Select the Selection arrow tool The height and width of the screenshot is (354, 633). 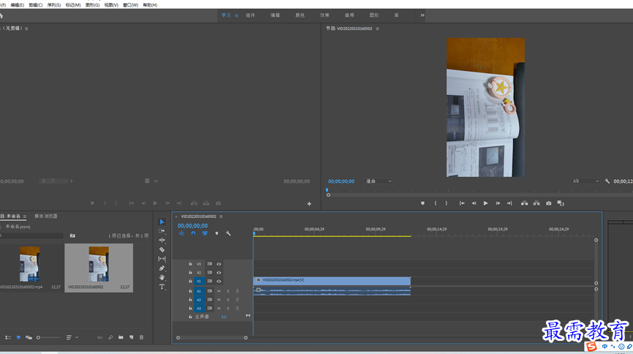162,222
